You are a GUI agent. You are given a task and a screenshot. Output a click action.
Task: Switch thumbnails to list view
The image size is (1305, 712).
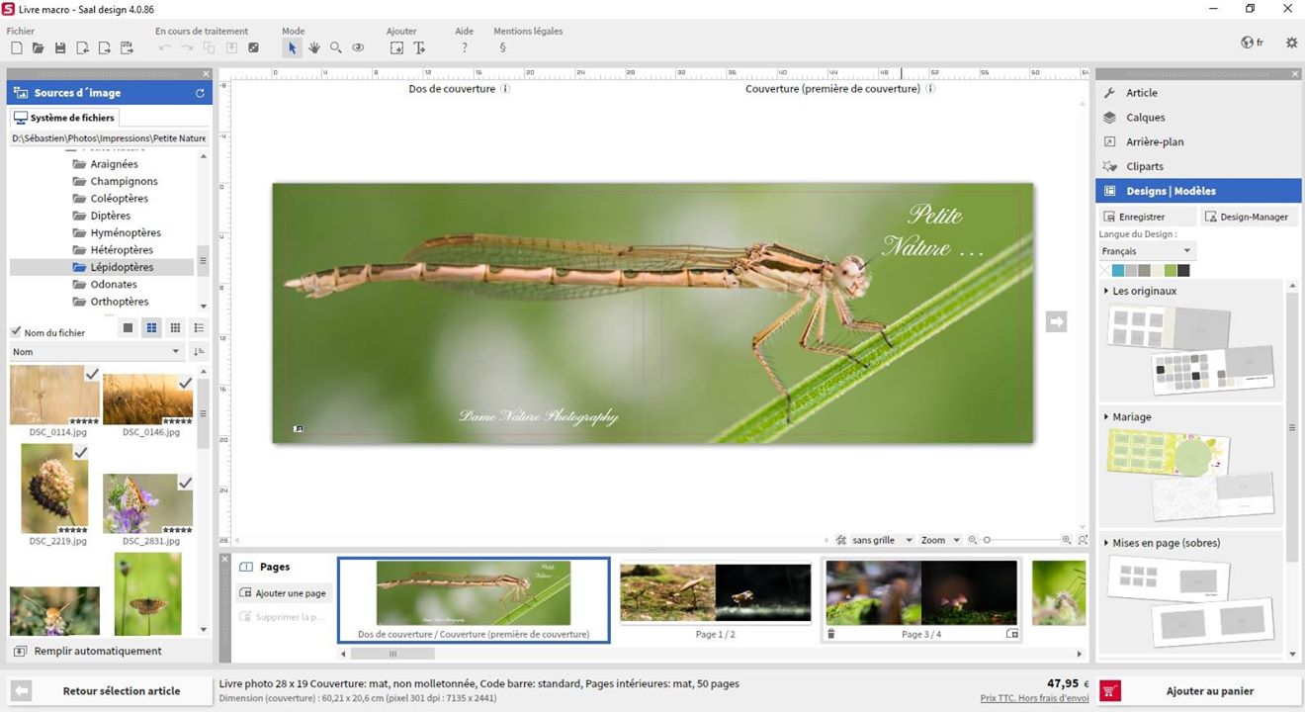point(199,328)
